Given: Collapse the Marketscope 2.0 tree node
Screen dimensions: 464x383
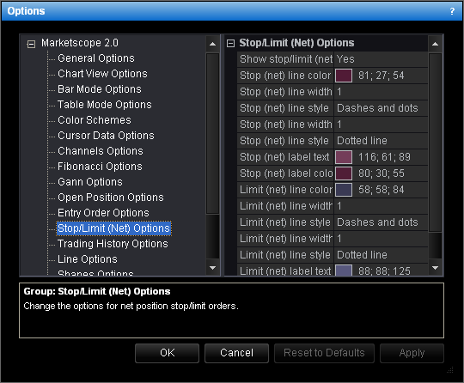Looking at the screenshot, I should [31, 44].
